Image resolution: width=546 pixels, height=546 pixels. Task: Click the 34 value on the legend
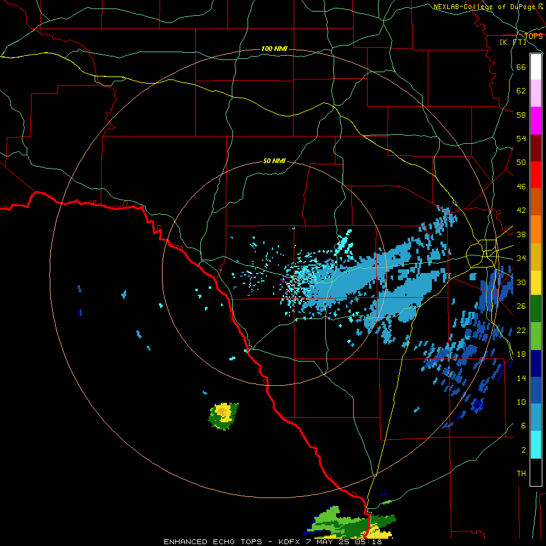coord(521,258)
